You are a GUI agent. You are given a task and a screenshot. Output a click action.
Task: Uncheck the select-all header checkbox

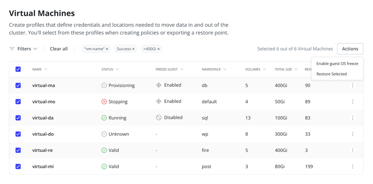point(18,69)
